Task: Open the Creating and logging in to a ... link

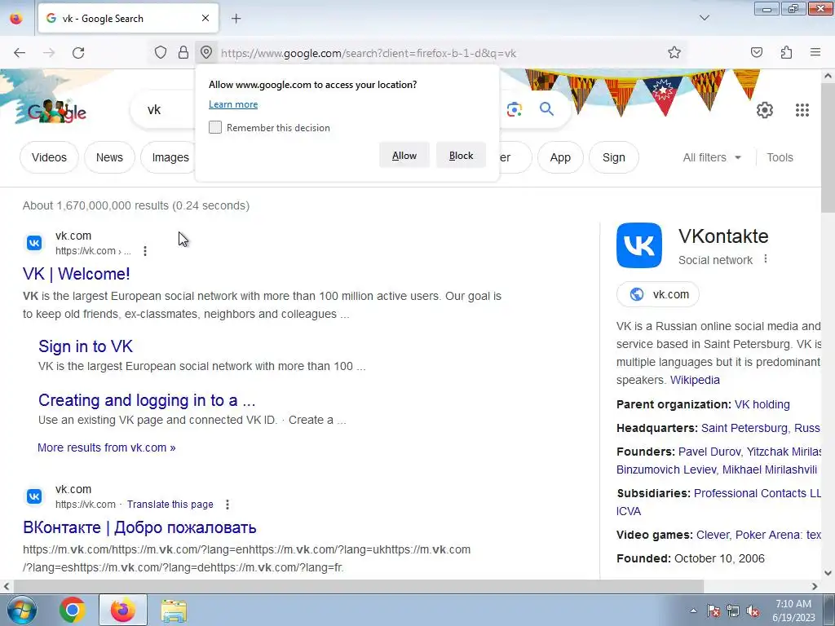Action: [x=147, y=400]
